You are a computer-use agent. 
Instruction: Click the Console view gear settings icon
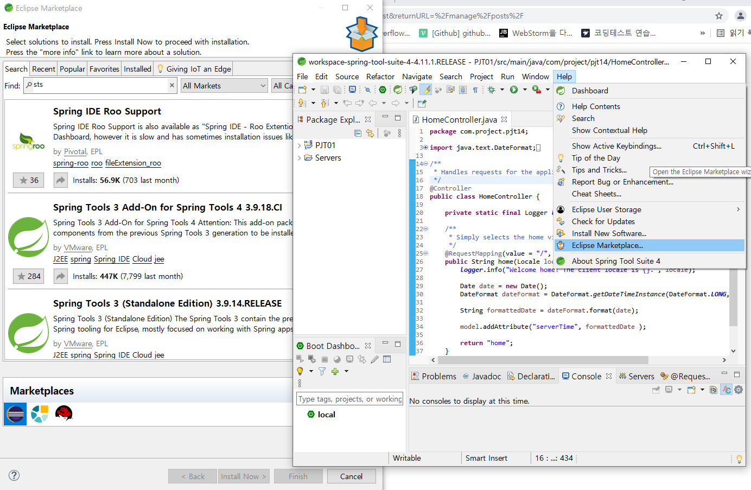tap(739, 390)
